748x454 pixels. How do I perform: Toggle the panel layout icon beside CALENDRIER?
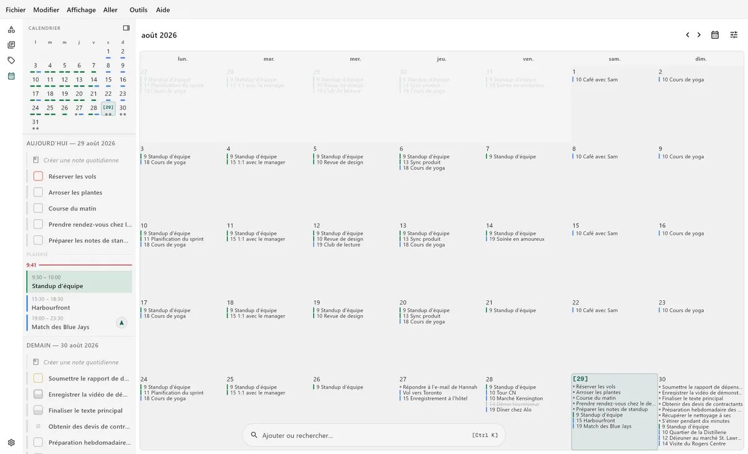coord(127,28)
